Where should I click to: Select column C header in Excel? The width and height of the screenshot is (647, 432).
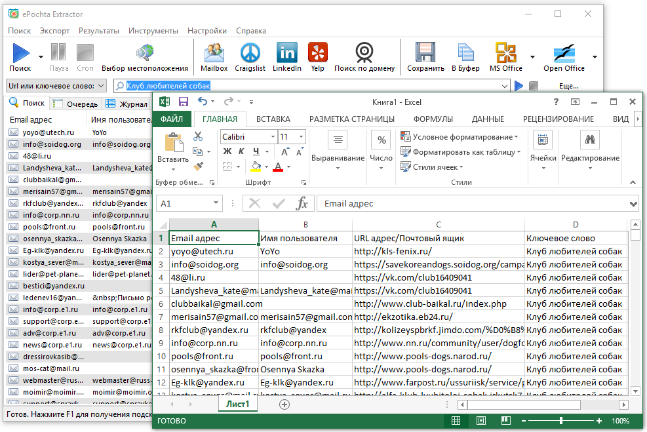pyautogui.click(x=438, y=224)
